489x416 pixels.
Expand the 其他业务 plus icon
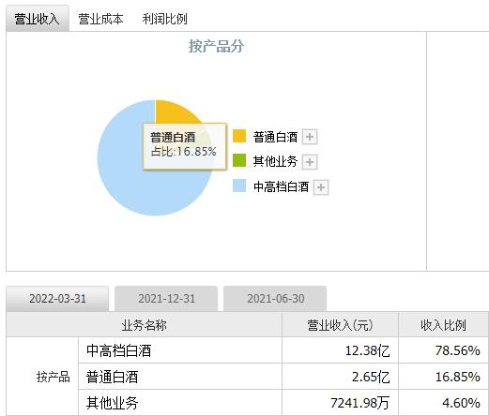pyautogui.click(x=310, y=162)
